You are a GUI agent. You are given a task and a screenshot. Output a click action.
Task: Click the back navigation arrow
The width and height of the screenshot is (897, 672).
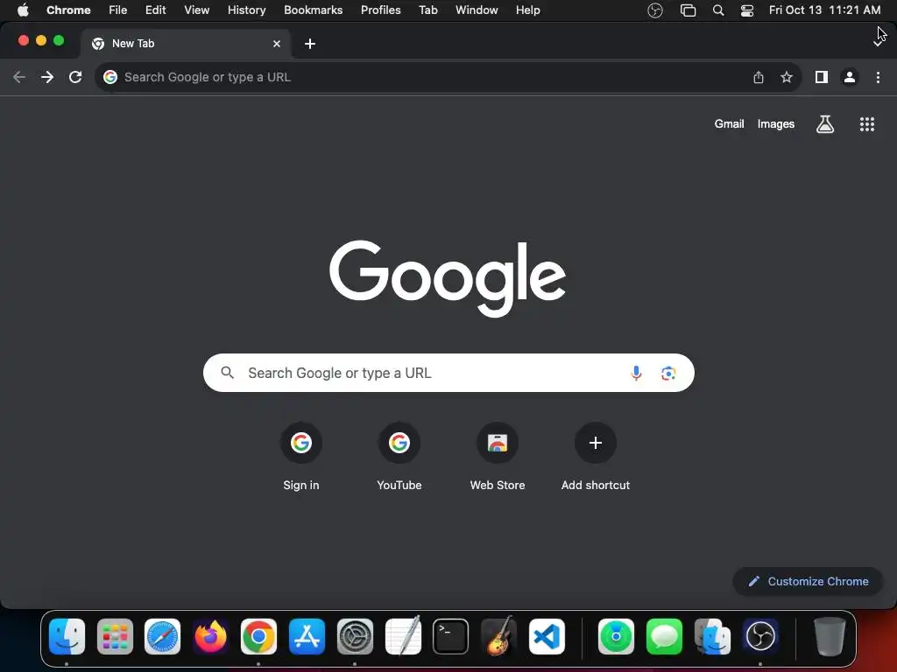pyautogui.click(x=19, y=77)
